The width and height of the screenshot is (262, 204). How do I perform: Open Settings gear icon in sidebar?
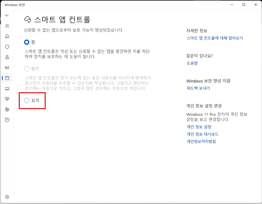click(x=7, y=197)
